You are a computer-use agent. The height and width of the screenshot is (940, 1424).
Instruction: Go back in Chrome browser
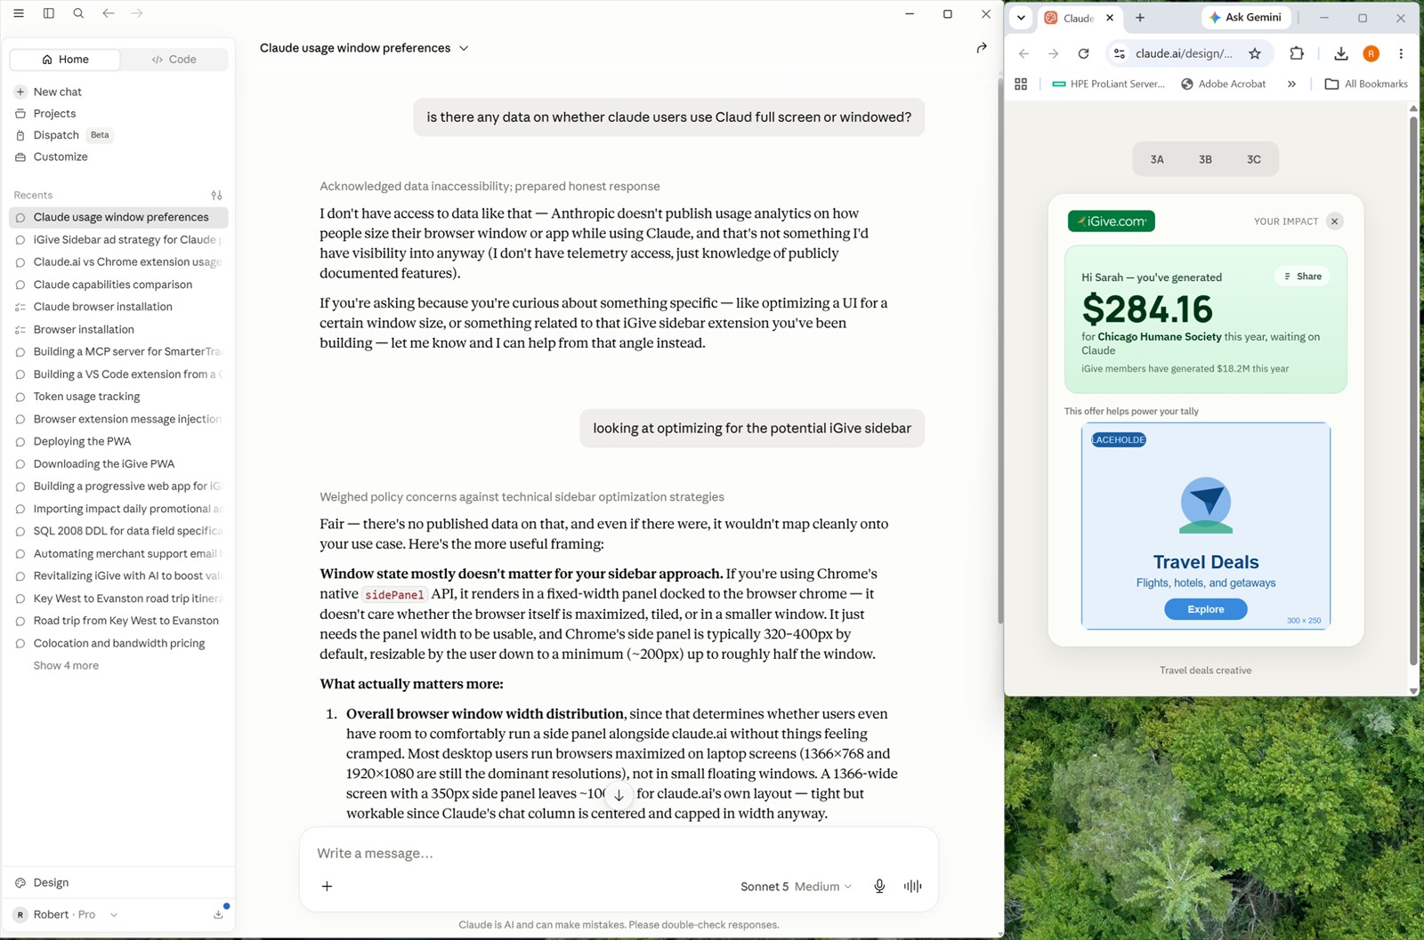click(1023, 53)
